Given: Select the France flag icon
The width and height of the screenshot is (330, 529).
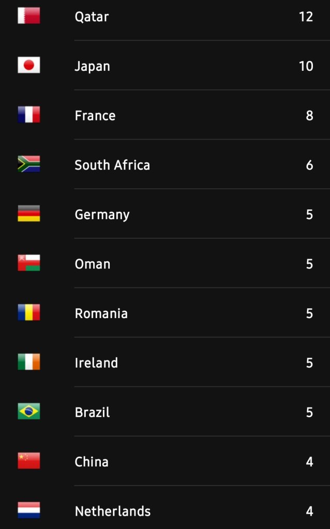Looking at the screenshot, I should click(x=28, y=115).
